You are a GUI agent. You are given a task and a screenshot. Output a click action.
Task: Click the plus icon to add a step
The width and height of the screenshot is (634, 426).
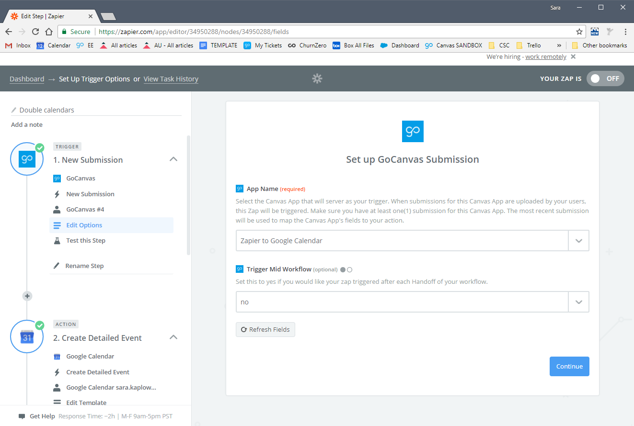27,296
